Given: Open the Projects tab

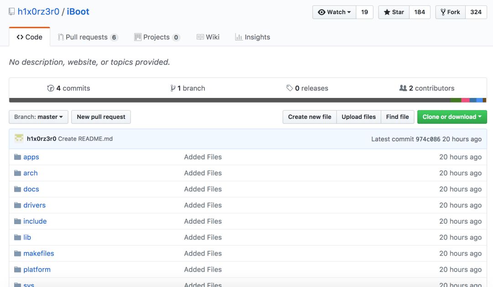Looking at the screenshot, I should [x=157, y=37].
